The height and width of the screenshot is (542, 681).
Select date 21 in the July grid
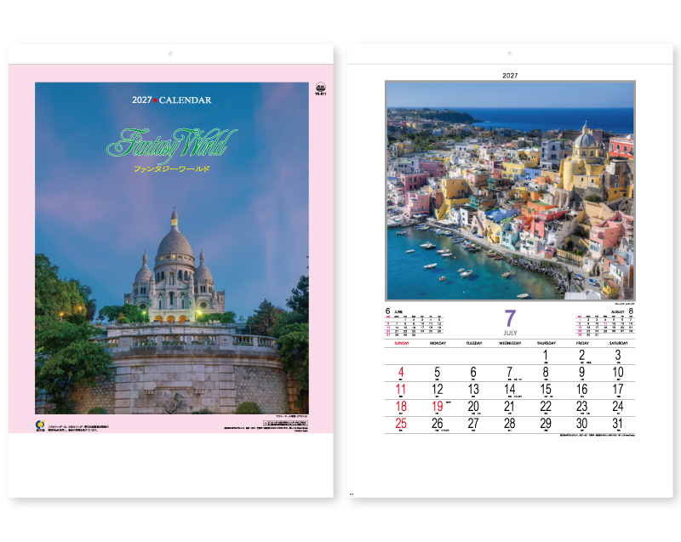pos(509,407)
